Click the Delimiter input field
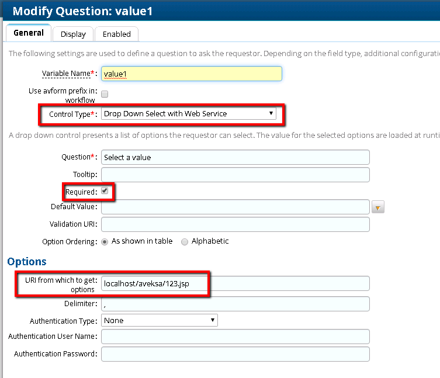 point(235,304)
